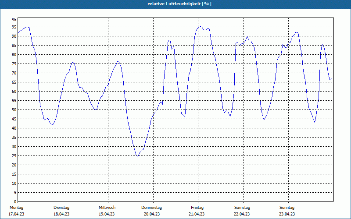Select the 75 value on the y-axis
Screen dimensions: 351x219
click(x=14, y=64)
